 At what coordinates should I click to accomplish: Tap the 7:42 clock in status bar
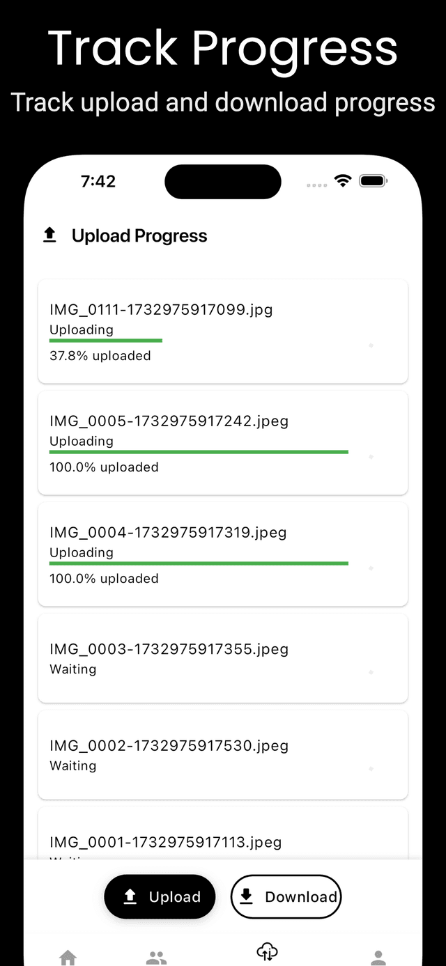(98, 182)
